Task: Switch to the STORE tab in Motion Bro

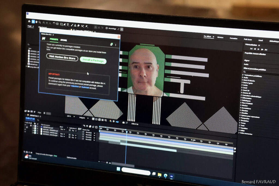Action: pos(64,40)
